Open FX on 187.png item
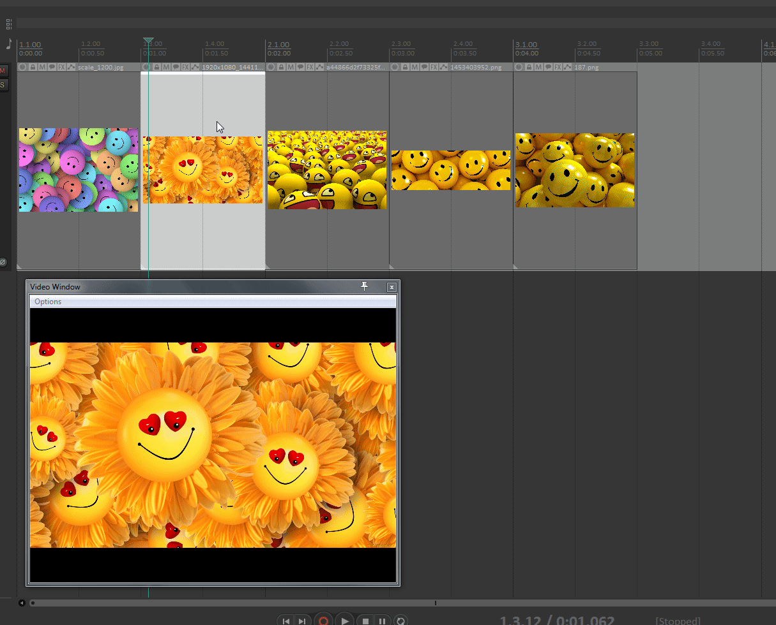 558,67
